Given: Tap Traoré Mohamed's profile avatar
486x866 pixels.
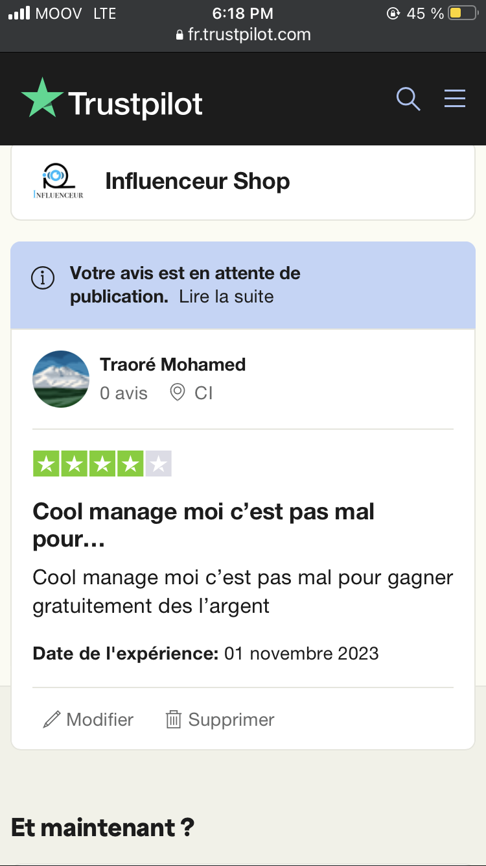Looking at the screenshot, I should point(61,379).
